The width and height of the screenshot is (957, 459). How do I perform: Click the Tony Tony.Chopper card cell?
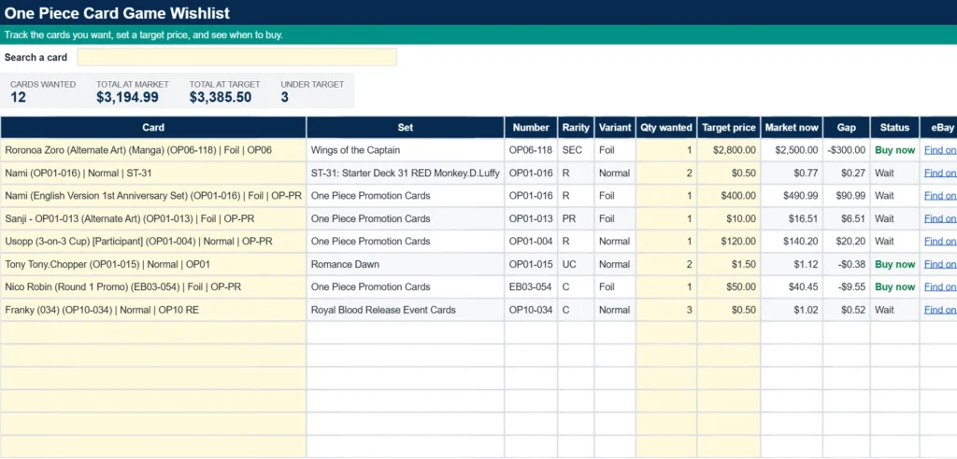(x=153, y=265)
